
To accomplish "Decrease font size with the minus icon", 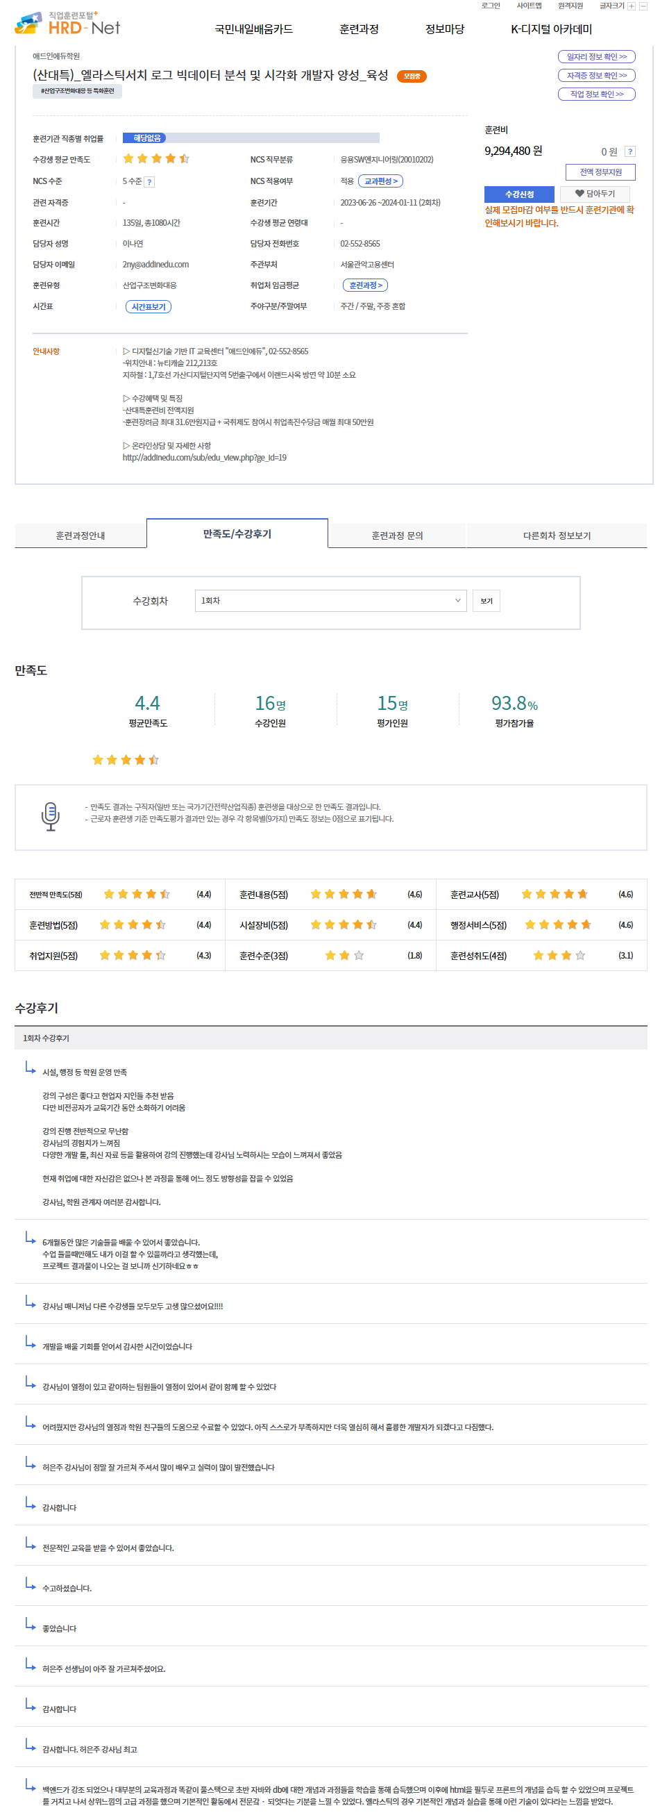I will pyautogui.click(x=643, y=6).
